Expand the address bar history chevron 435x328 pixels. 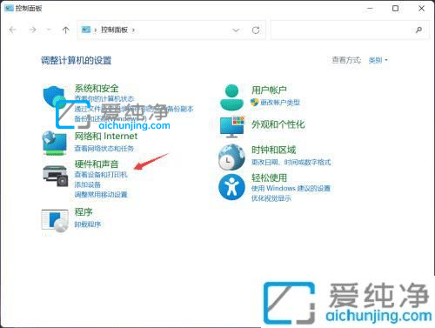[236, 30]
